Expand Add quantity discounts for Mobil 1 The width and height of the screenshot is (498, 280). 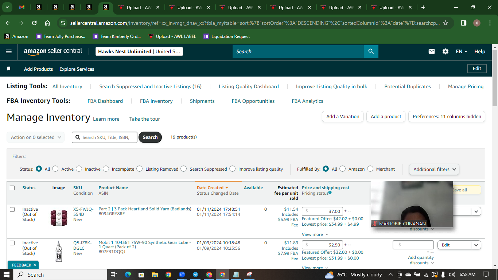click(421, 260)
